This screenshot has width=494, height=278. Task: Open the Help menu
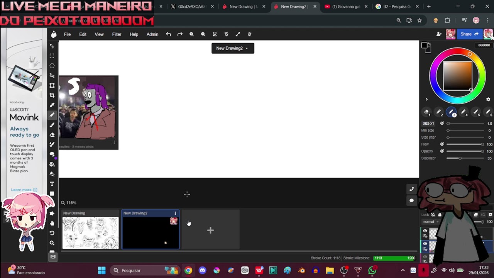(x=134, y=34)
